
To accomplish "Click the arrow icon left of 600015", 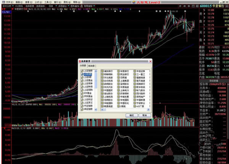I will pyautogui.click(x=197, y=6).
